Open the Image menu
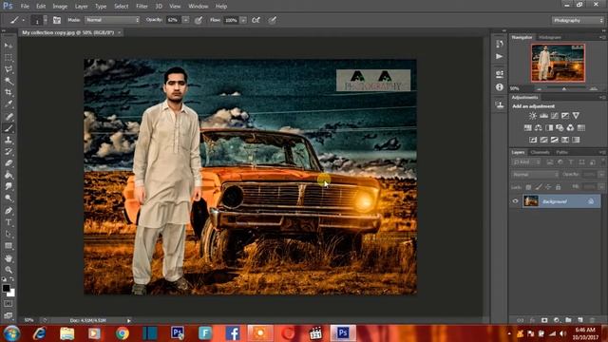The width and height of the screenshot is (608, 342). click(60, 7)
